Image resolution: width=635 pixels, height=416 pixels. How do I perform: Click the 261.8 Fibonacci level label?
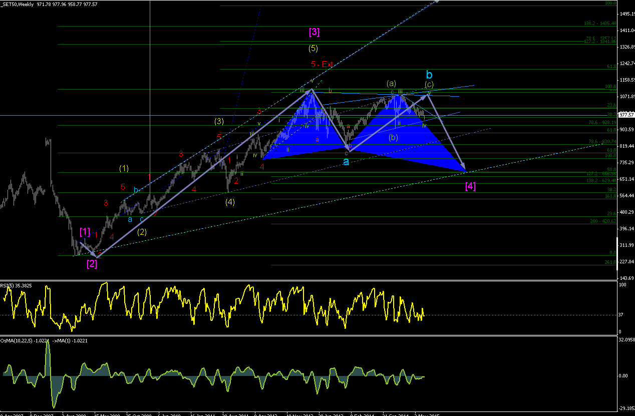point(610,262)
